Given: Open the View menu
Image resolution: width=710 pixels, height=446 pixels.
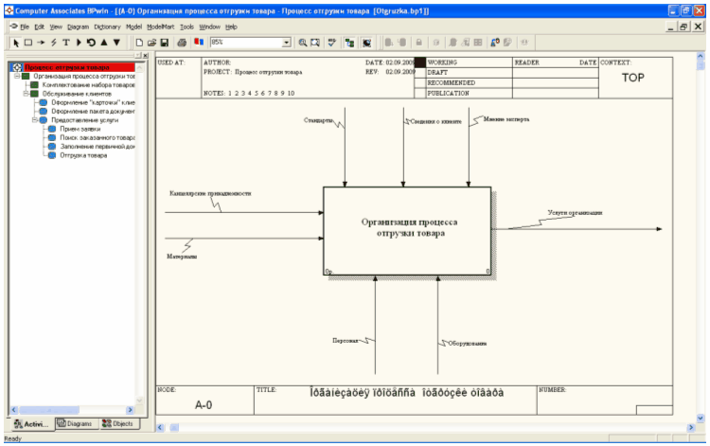Looking at the screenshot, I should tap(56, 27).
